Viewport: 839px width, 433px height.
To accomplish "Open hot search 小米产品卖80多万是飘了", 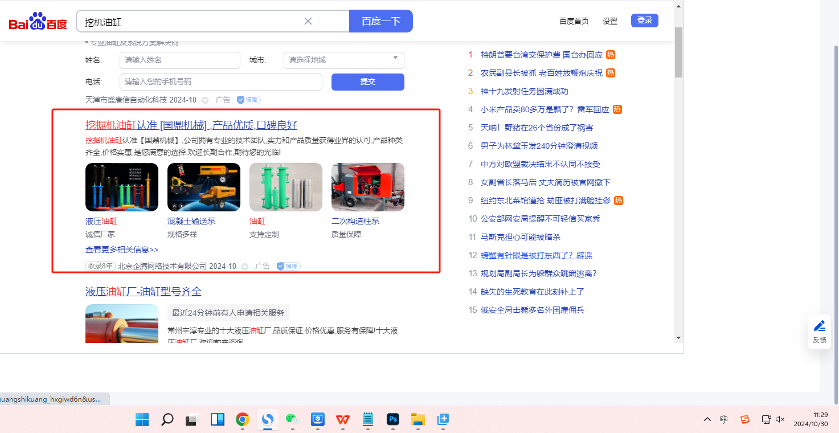I will 545,109.
